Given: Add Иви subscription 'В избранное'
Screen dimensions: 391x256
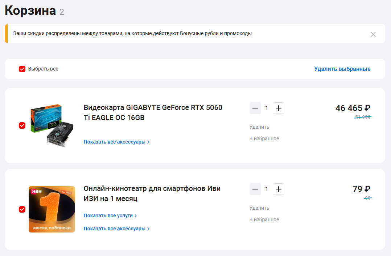Looking at the screenshot, I should [x=264, y=219].
